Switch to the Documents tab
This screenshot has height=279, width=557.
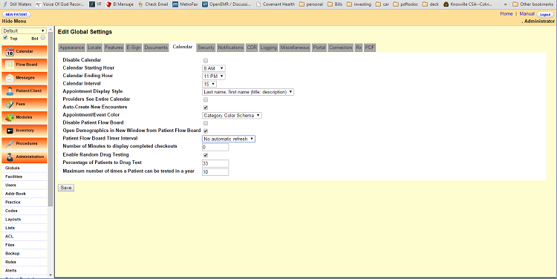tap(156, 47)
